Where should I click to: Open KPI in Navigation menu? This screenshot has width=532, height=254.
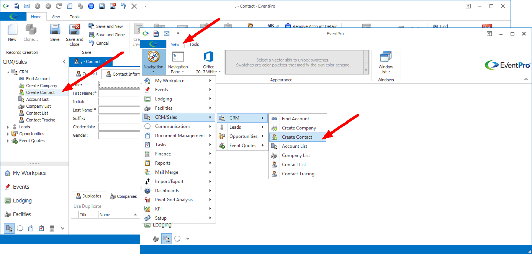pos(179,209)
